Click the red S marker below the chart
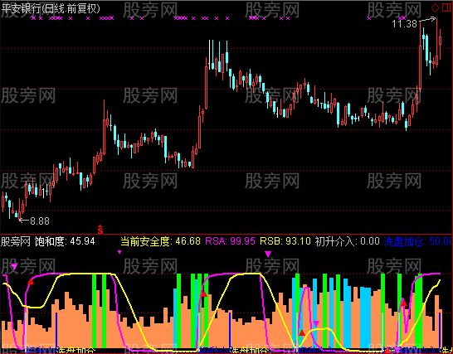The height and width of the screenshot is (354, 453). [x=100, y=230]
